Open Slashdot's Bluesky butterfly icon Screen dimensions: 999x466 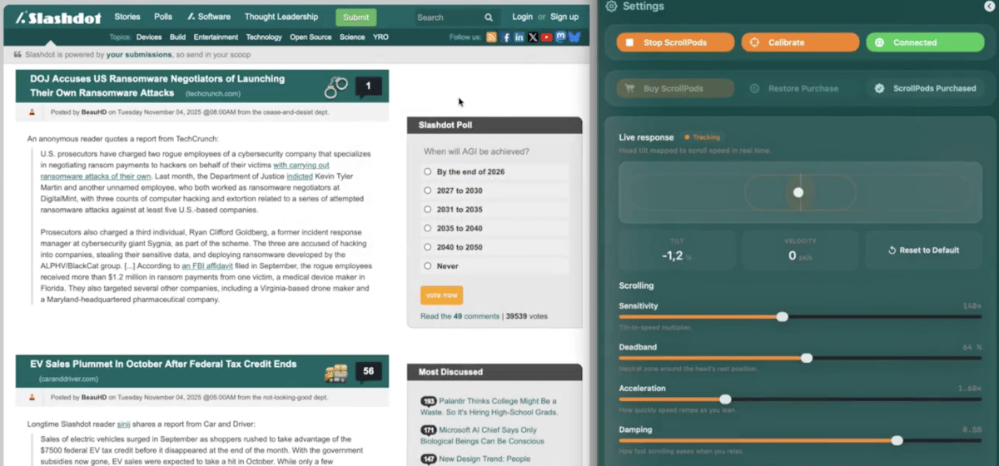pos(574,37)
